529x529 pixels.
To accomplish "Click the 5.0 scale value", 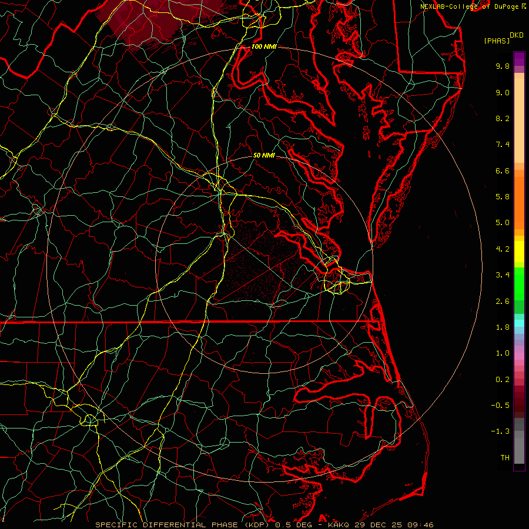I will click(x=503, y=223).
